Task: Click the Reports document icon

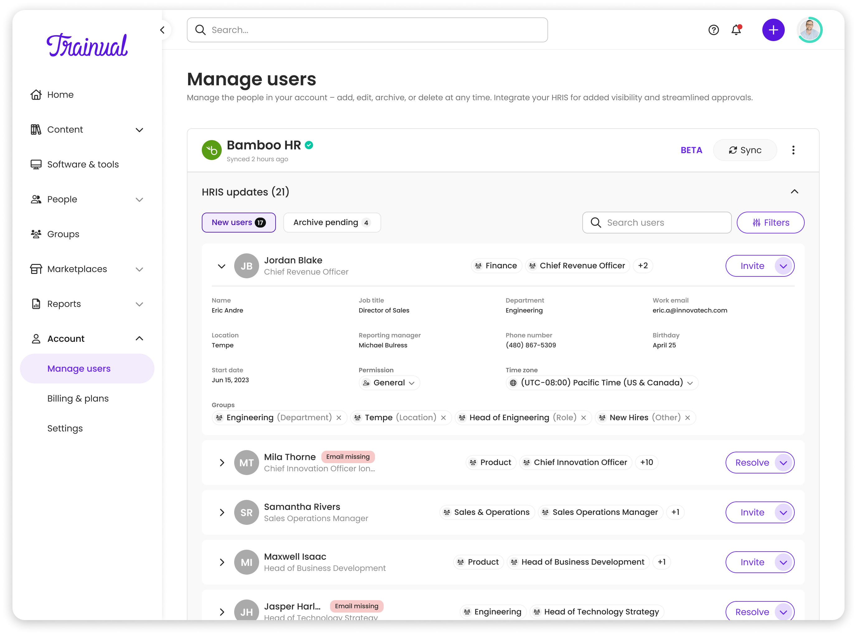Action: tap(36, 304)
